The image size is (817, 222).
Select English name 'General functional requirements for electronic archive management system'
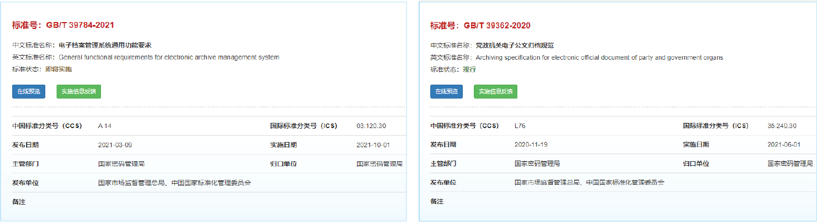(x=169, y=57)
